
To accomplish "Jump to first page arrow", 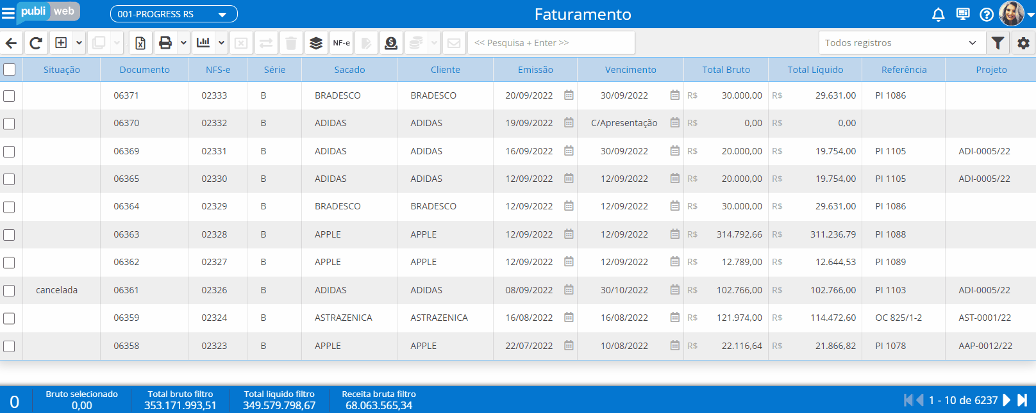I will coord(908,400).
